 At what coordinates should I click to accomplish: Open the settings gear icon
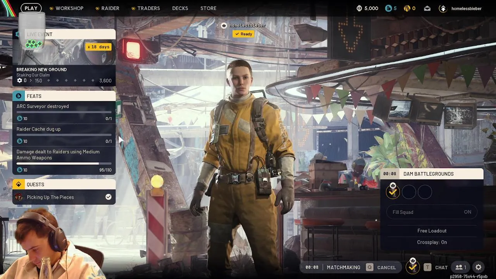click(479, 267)
